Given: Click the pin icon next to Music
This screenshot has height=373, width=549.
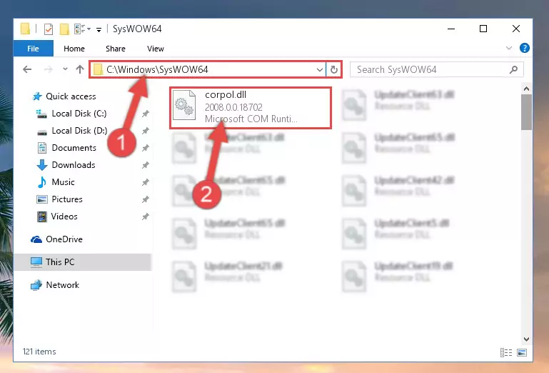Looking at the screenshot, I should 146,182.
